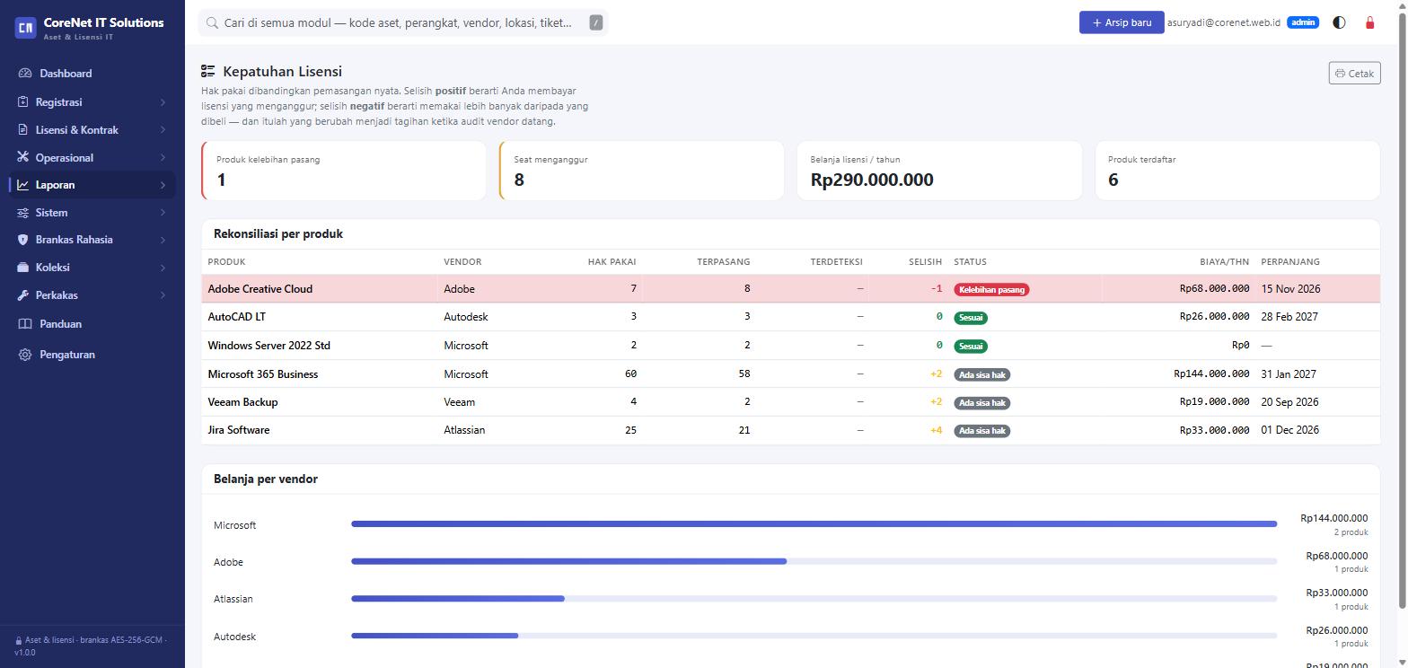Open the Dashboard menu item
The width and height of the screenshot is (1408, 668).
coord(92,74)
